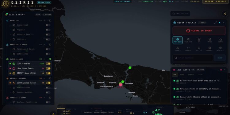This screenshot has height=115, width=230.
Task: Collapse the Maritime & Space section chevron
Action: 44,44
